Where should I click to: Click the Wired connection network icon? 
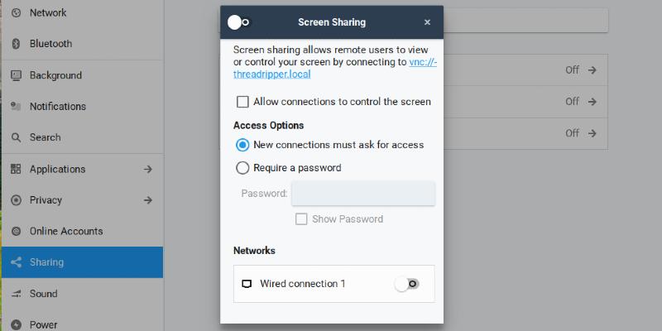pyautogui.click(x=246, y=284)
